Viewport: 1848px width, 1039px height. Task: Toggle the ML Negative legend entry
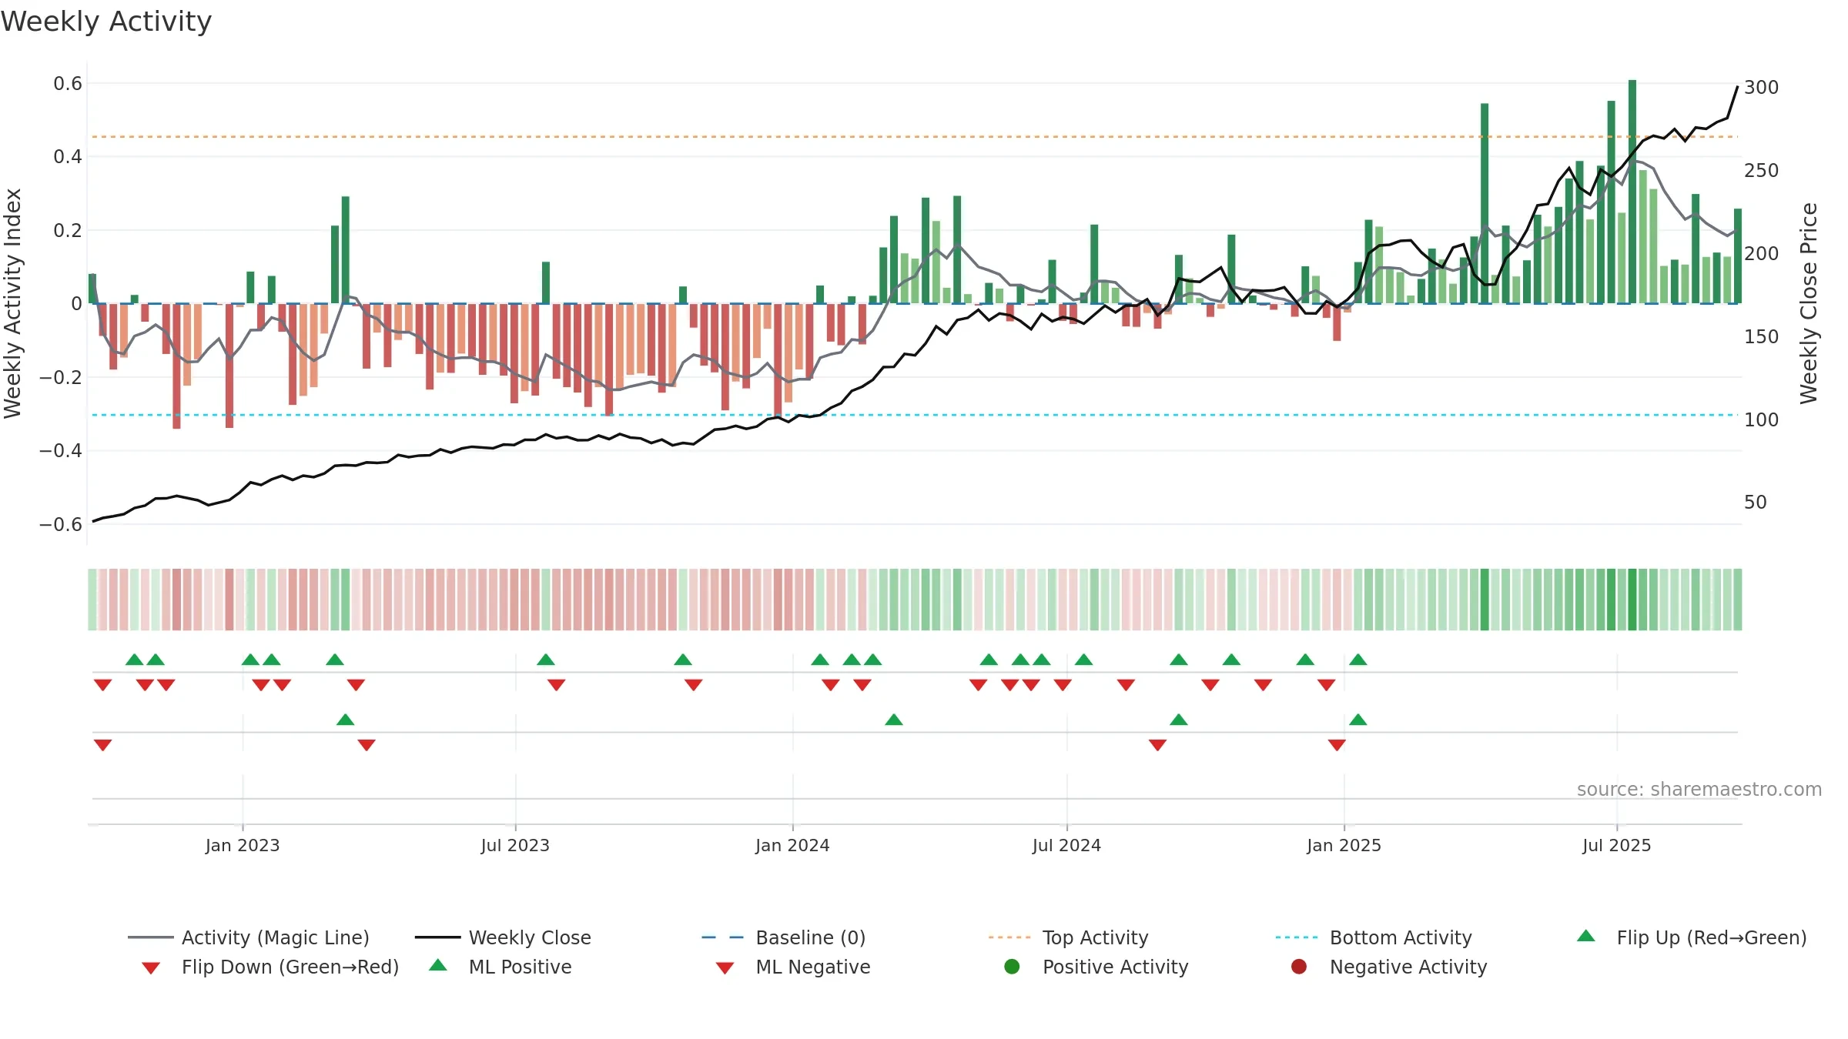793,967
